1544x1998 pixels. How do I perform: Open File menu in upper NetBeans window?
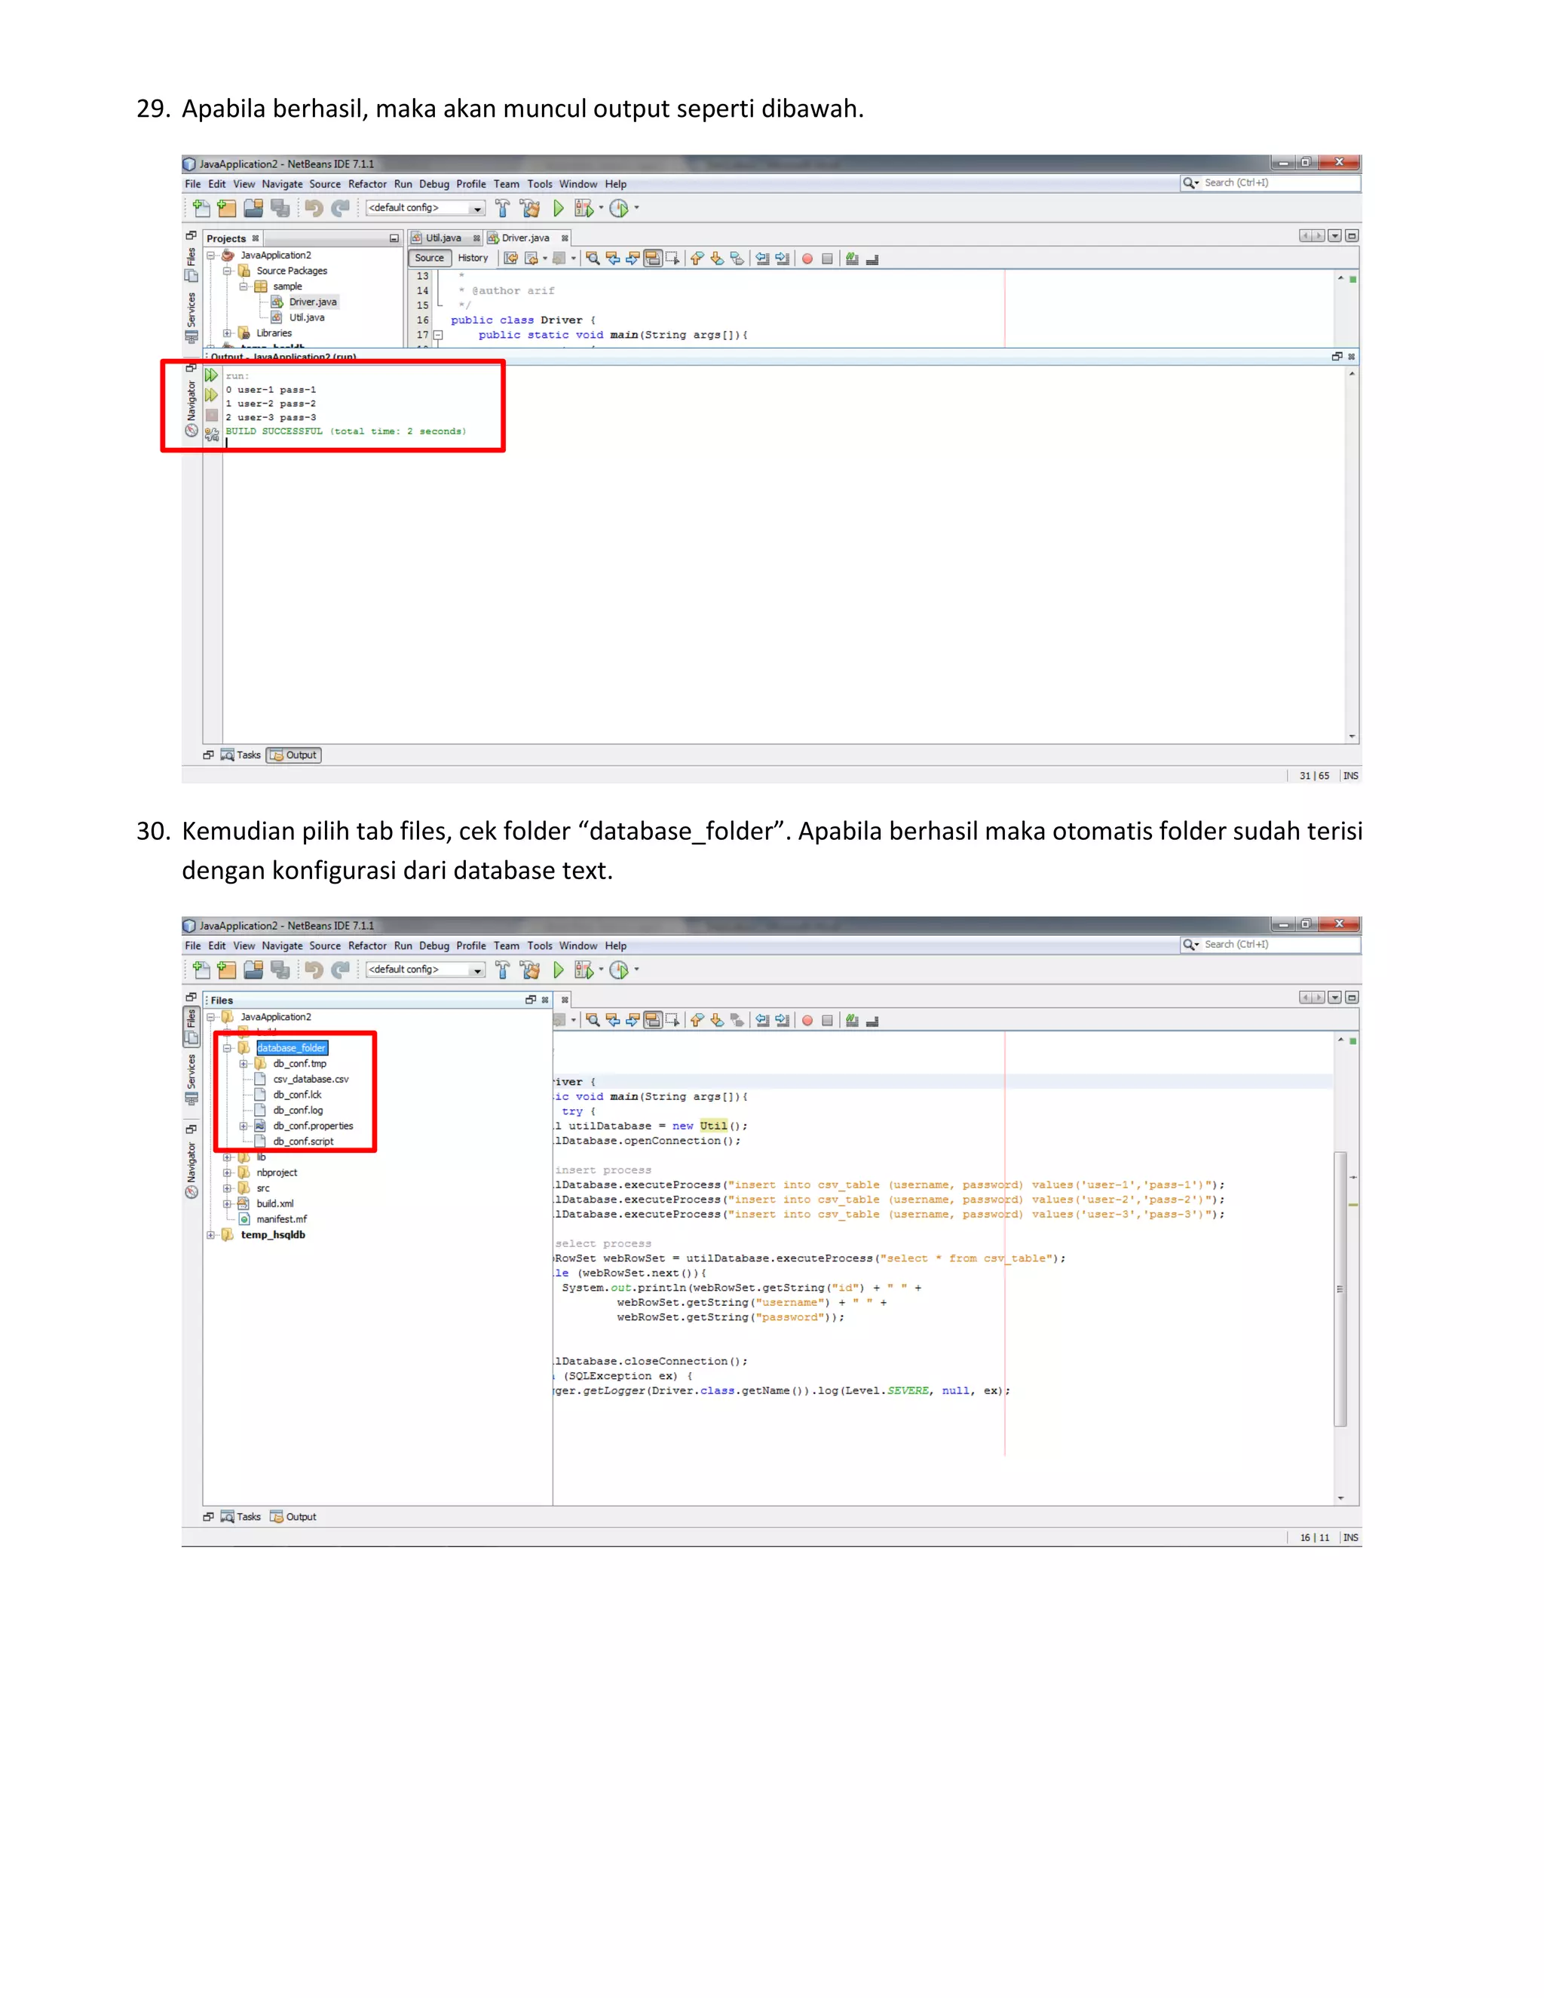[x=193, y=184]
